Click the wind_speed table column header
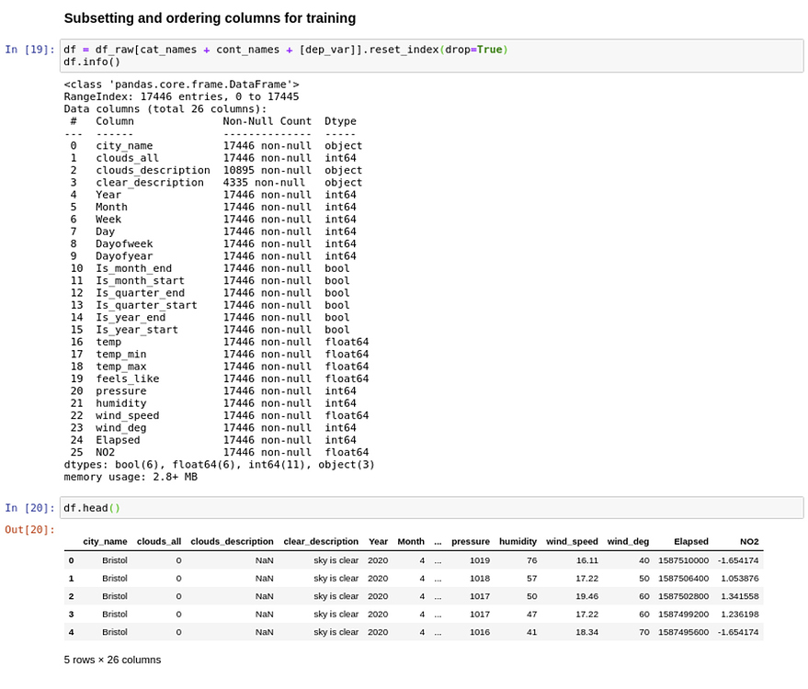Viewport: 808px width, 689px height. pos(572,542)
